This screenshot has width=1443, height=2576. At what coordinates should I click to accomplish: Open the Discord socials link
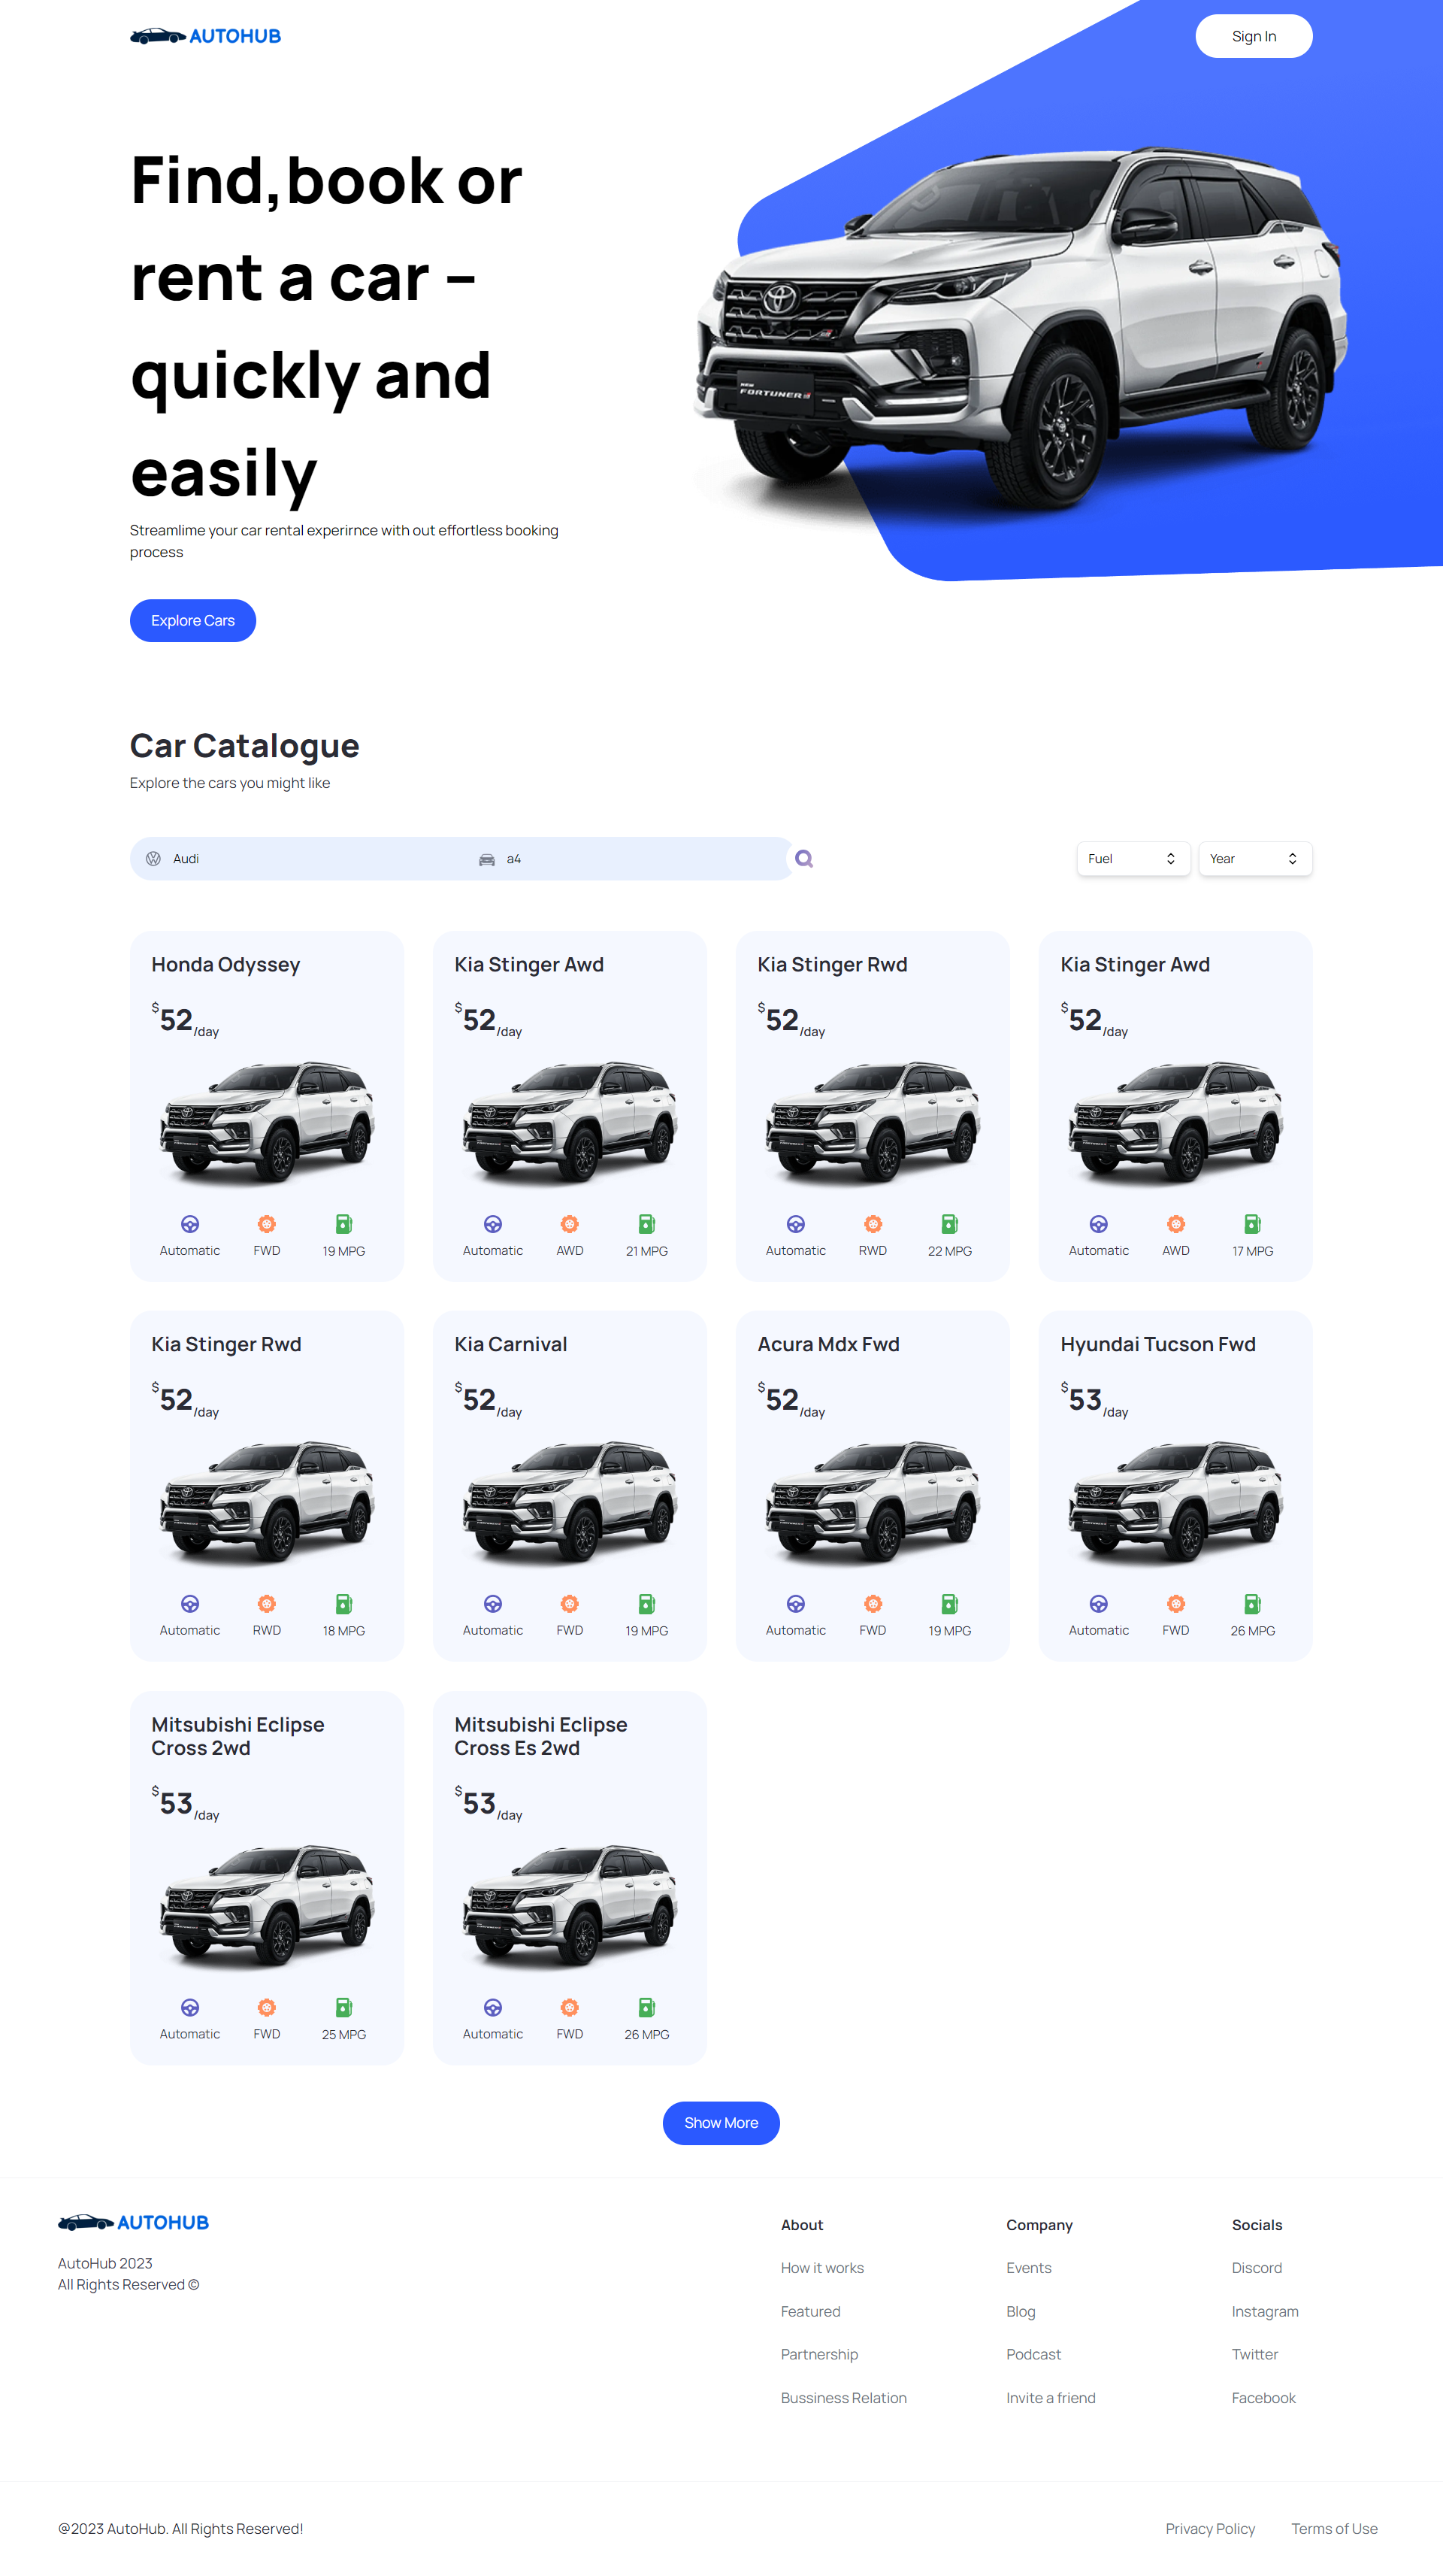pos(1256,2268)
